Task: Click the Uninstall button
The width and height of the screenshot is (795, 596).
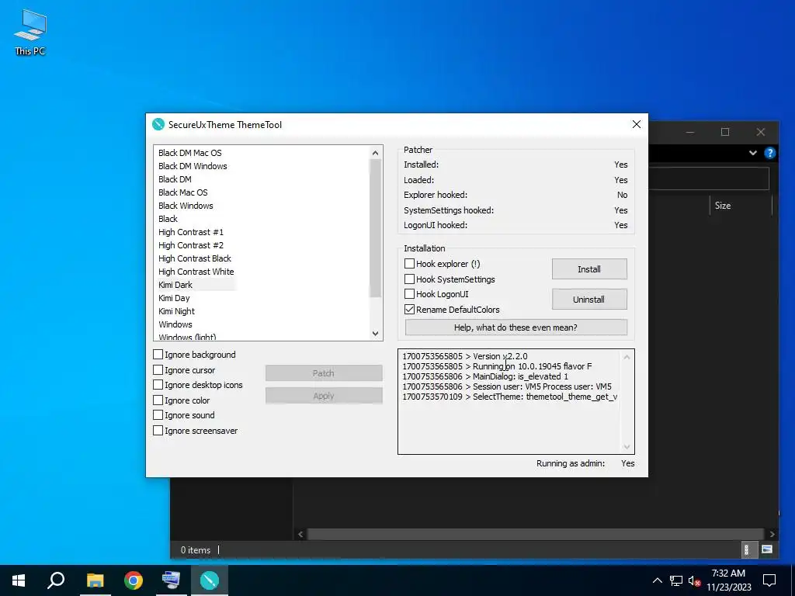Action: [x=589, y=300]
